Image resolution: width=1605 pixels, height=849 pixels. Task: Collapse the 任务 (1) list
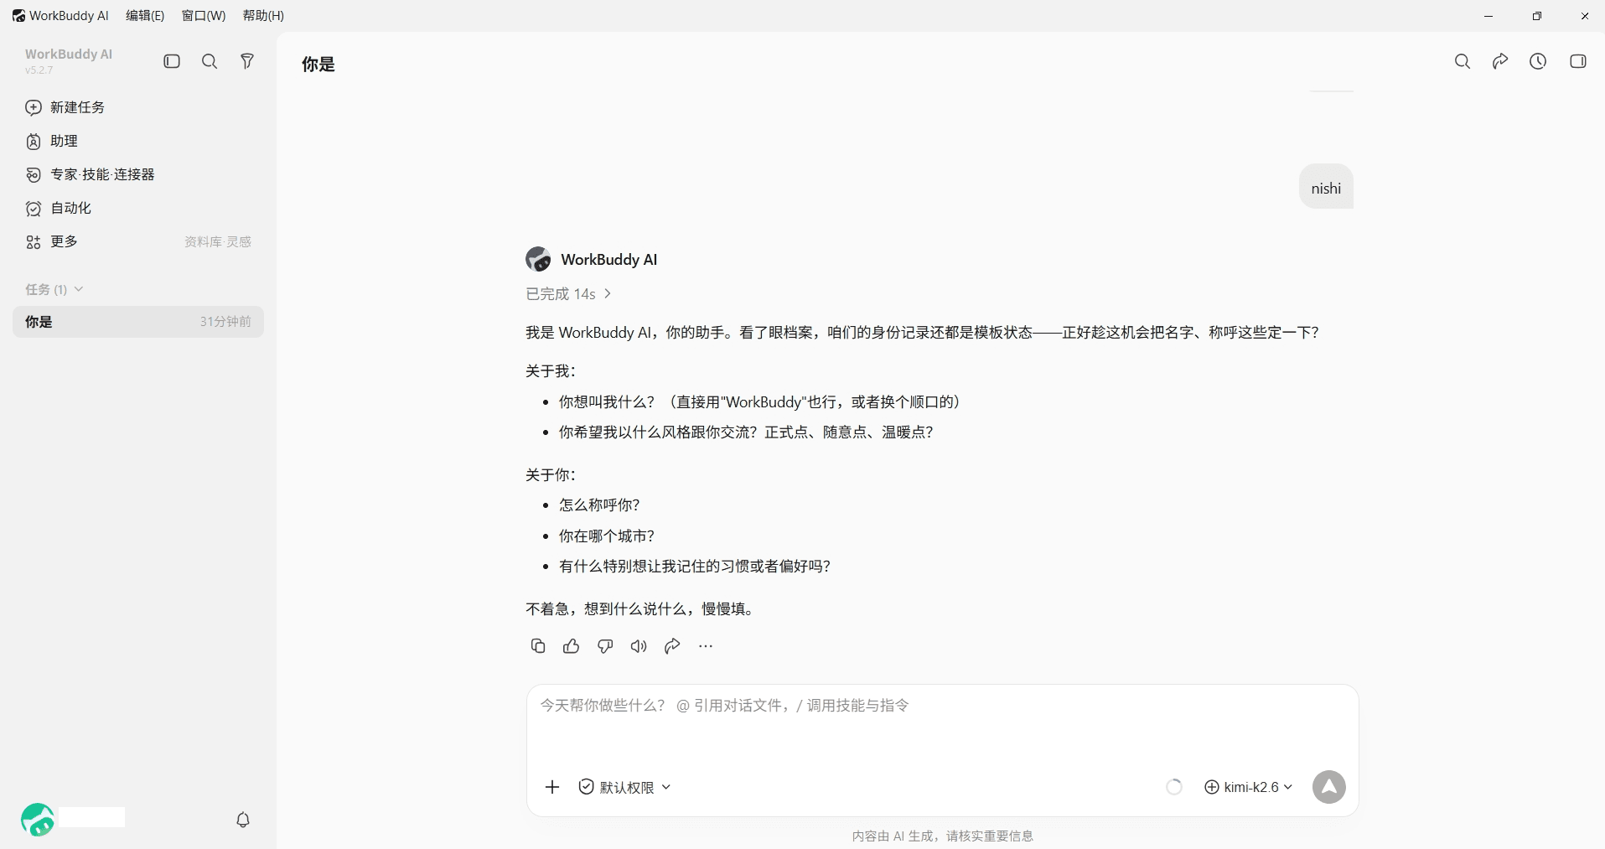pyautogui.click(x=54, y=289)
